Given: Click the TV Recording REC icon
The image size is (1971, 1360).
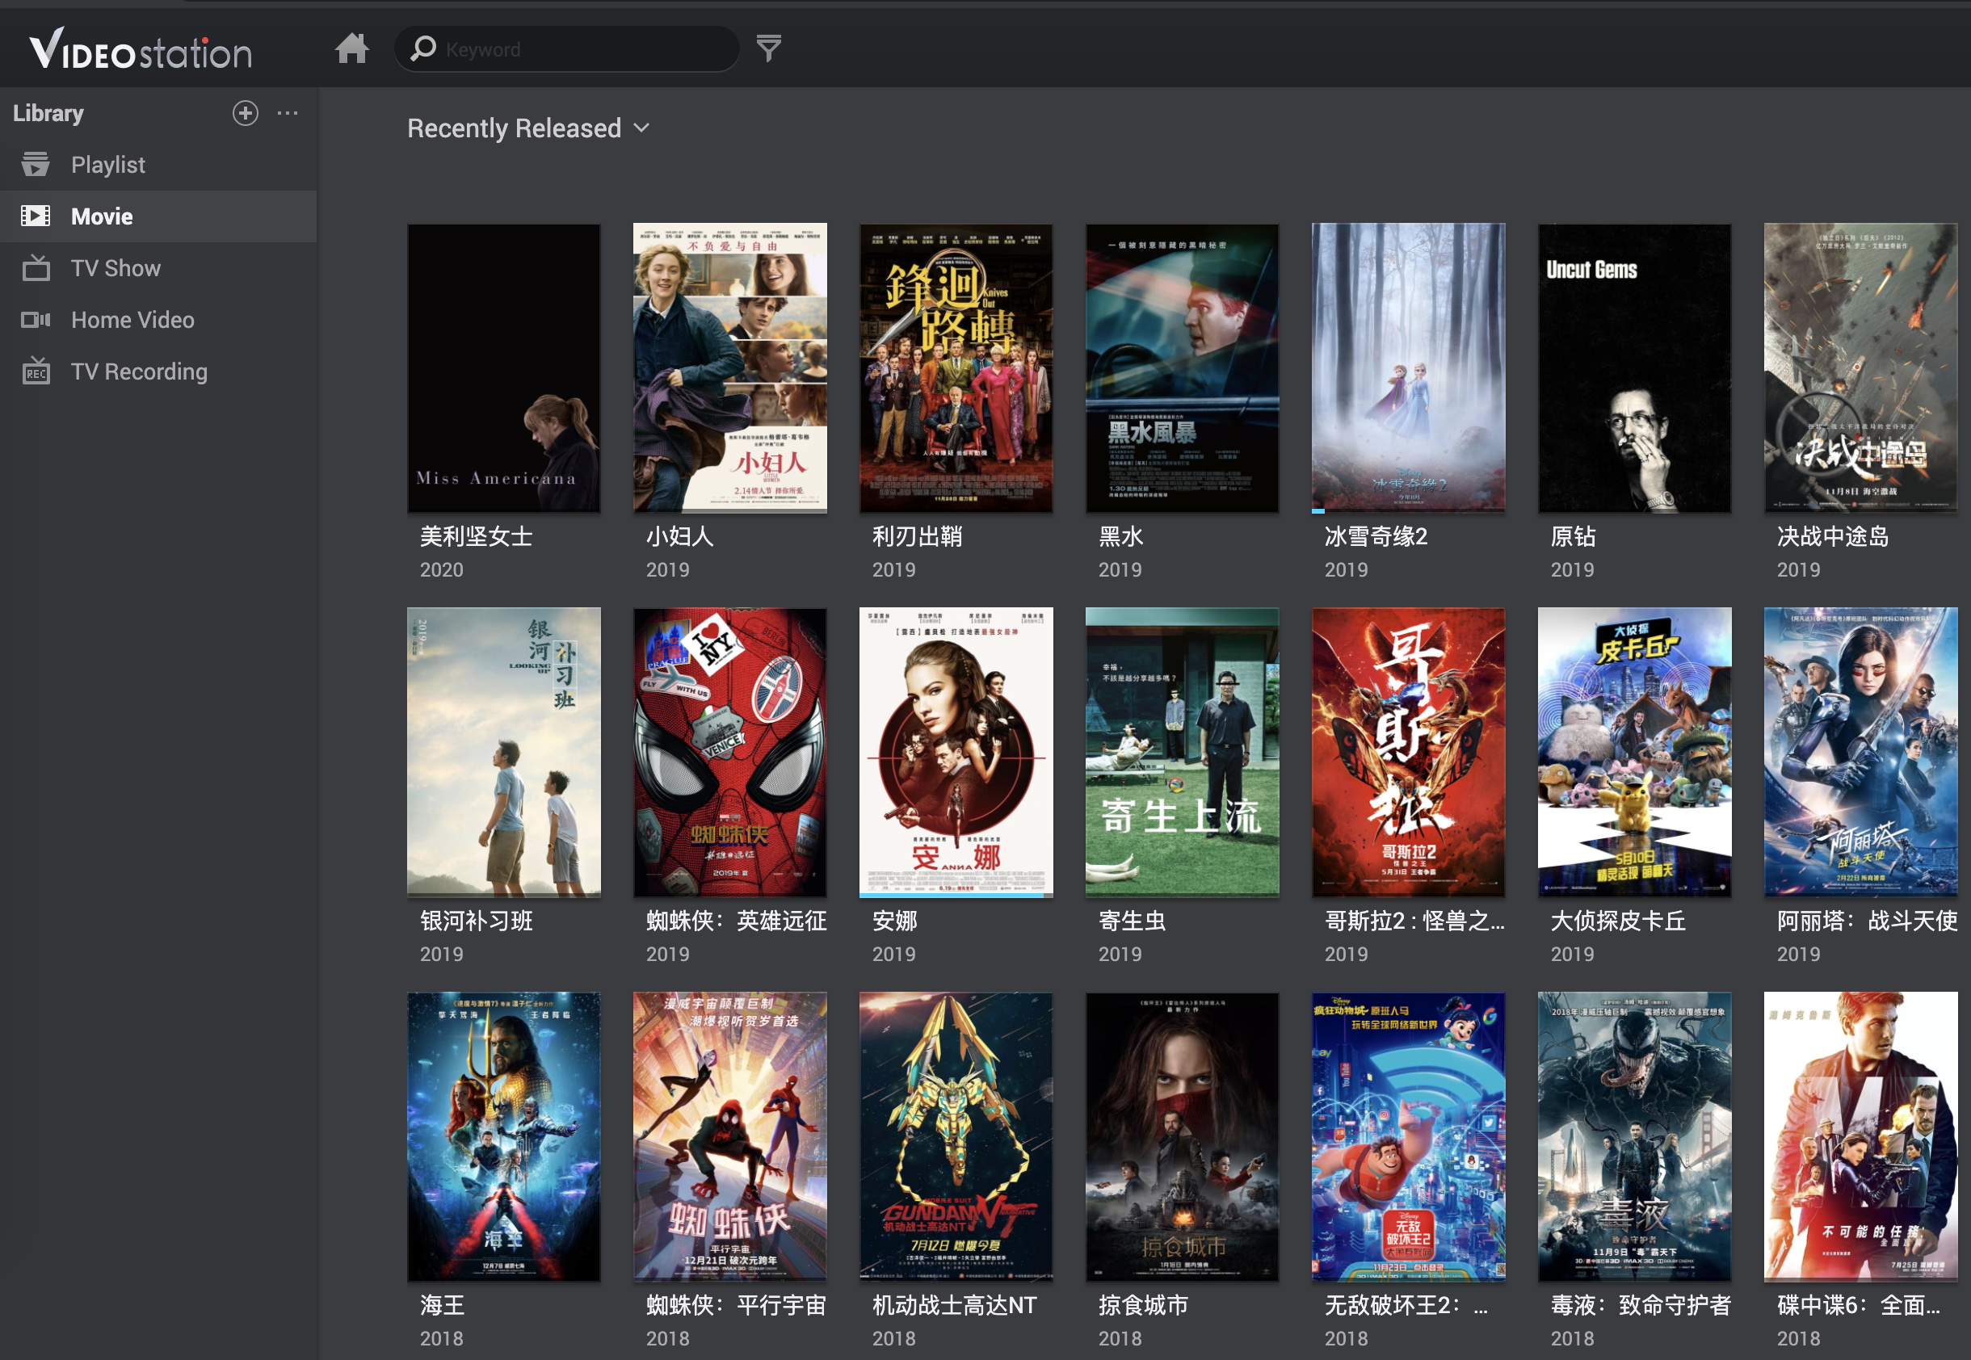Looking at the screenshot, I should pyautogui.click(x=36, y=371).
